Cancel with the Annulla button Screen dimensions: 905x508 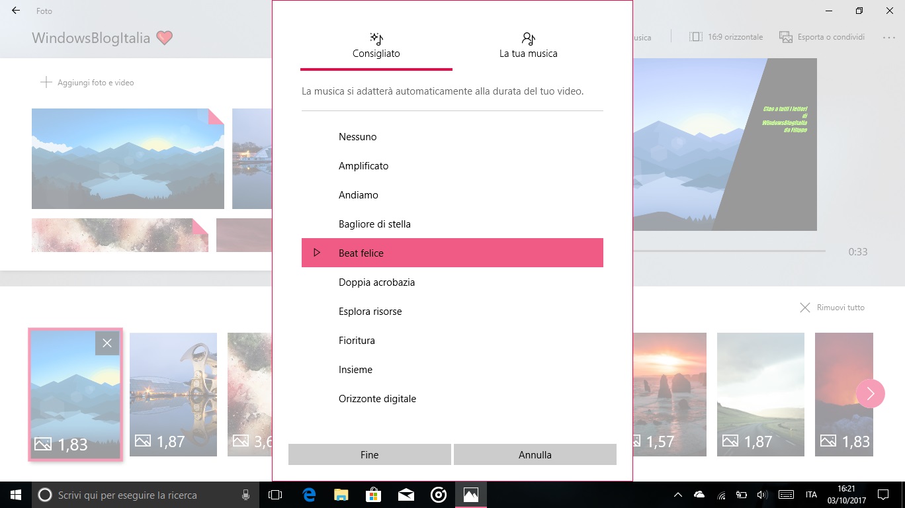535,454
